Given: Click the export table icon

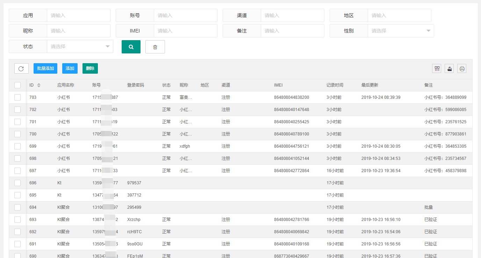Looking at the screenshot, I should 450,68.
